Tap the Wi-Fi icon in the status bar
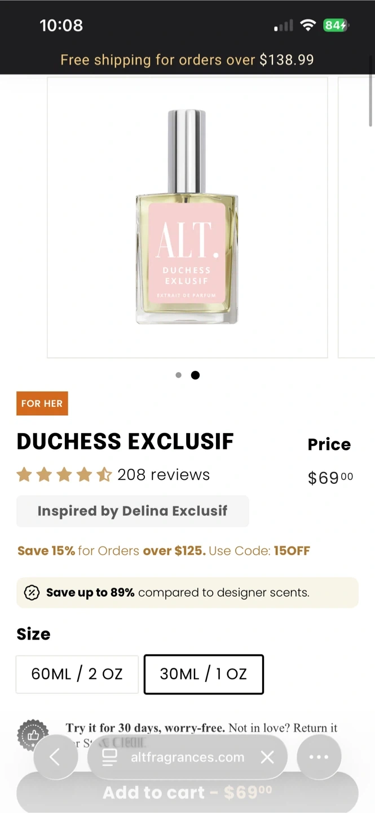The width and height of the screenshot is (375, 813). 307,25
